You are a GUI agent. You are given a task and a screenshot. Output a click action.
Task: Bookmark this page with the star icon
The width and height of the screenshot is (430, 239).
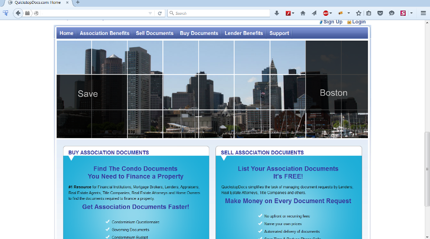tap(358, 13)
